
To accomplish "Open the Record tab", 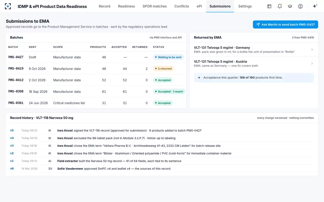I will (x=104, y=6).
